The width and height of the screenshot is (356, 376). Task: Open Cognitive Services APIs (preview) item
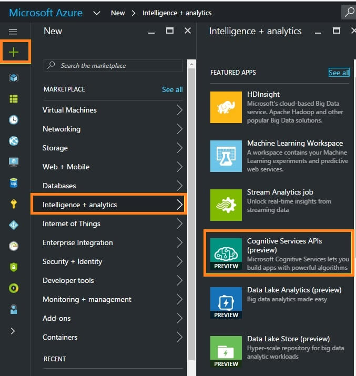[279, 254]
